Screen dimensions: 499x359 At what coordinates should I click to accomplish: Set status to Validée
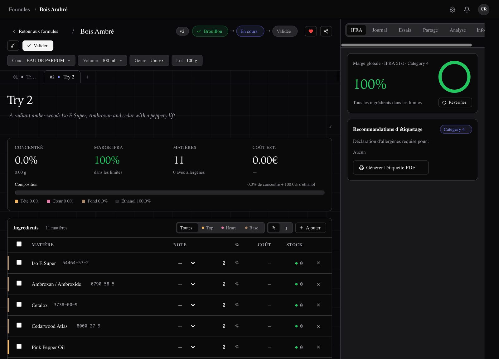[285, 31]
